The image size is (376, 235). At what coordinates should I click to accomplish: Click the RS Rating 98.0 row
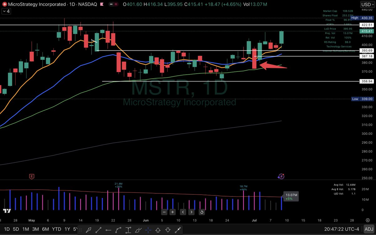tap(338, 42)
